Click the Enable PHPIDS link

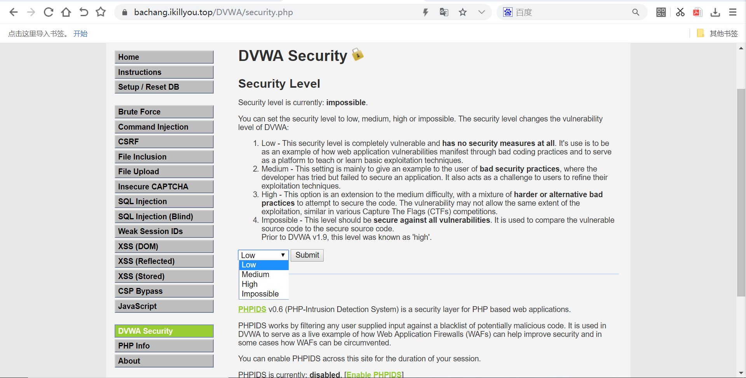tap(374, 375)
